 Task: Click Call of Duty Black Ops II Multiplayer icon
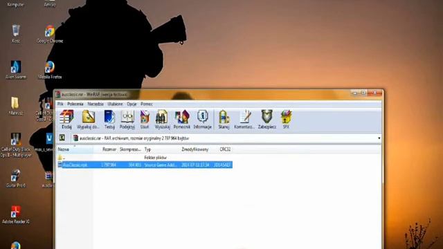pos(16,145)
